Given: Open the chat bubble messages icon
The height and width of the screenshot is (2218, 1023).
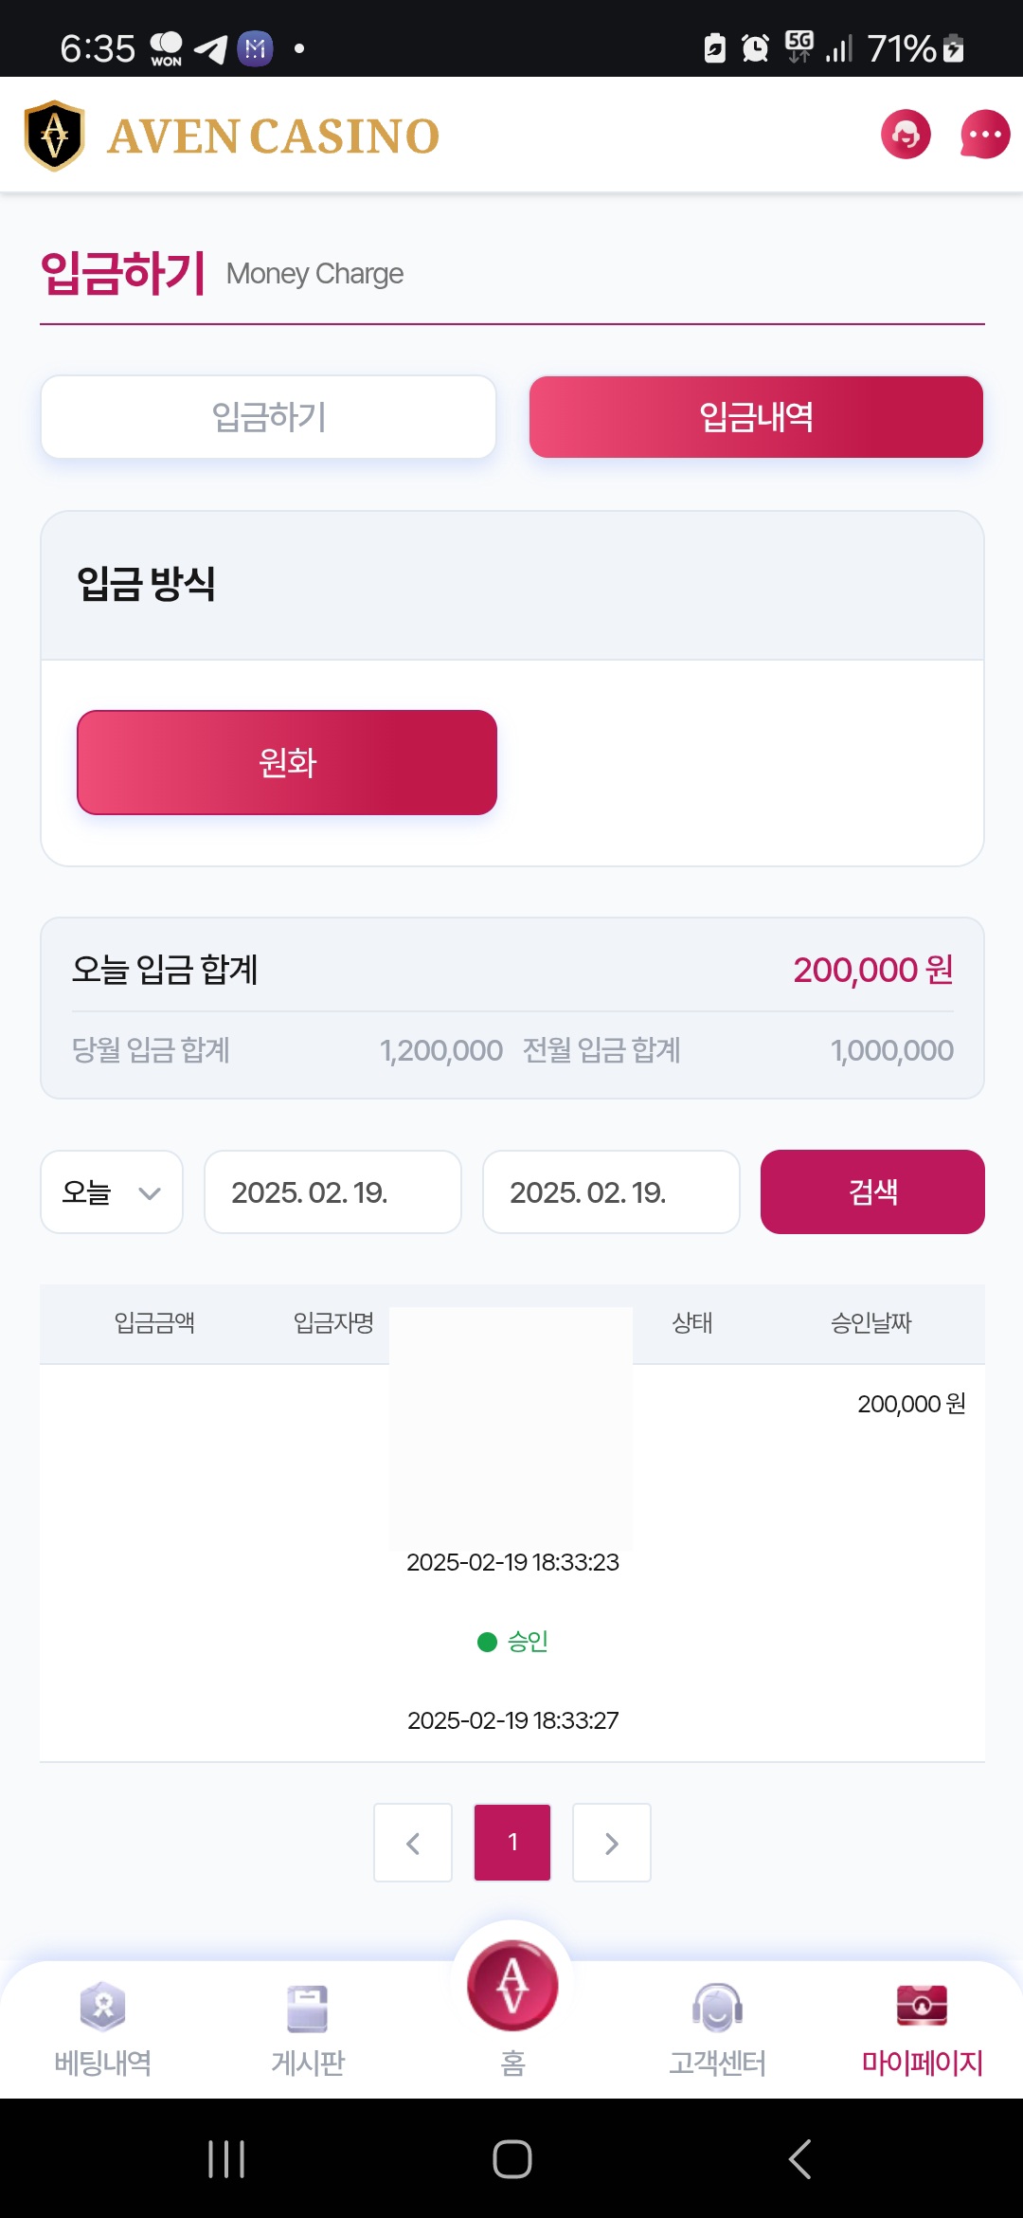Looking at the screenshot, I should click(984, 135).
